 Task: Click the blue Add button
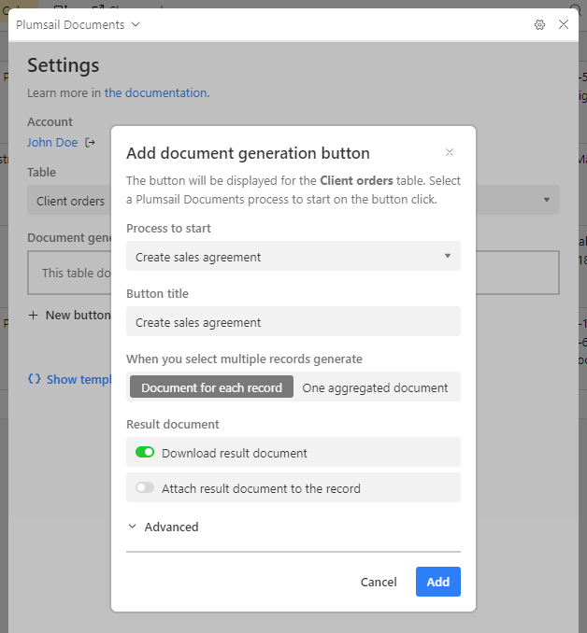point(437,582)
